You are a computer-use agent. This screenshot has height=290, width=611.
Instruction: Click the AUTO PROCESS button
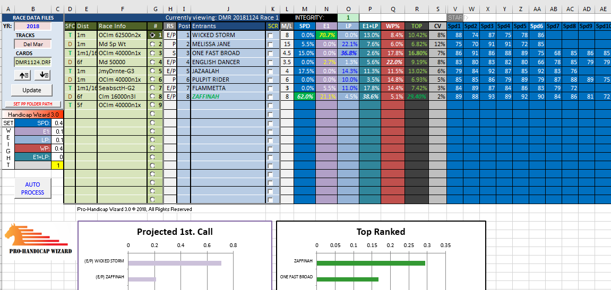[x=32, y=188]
